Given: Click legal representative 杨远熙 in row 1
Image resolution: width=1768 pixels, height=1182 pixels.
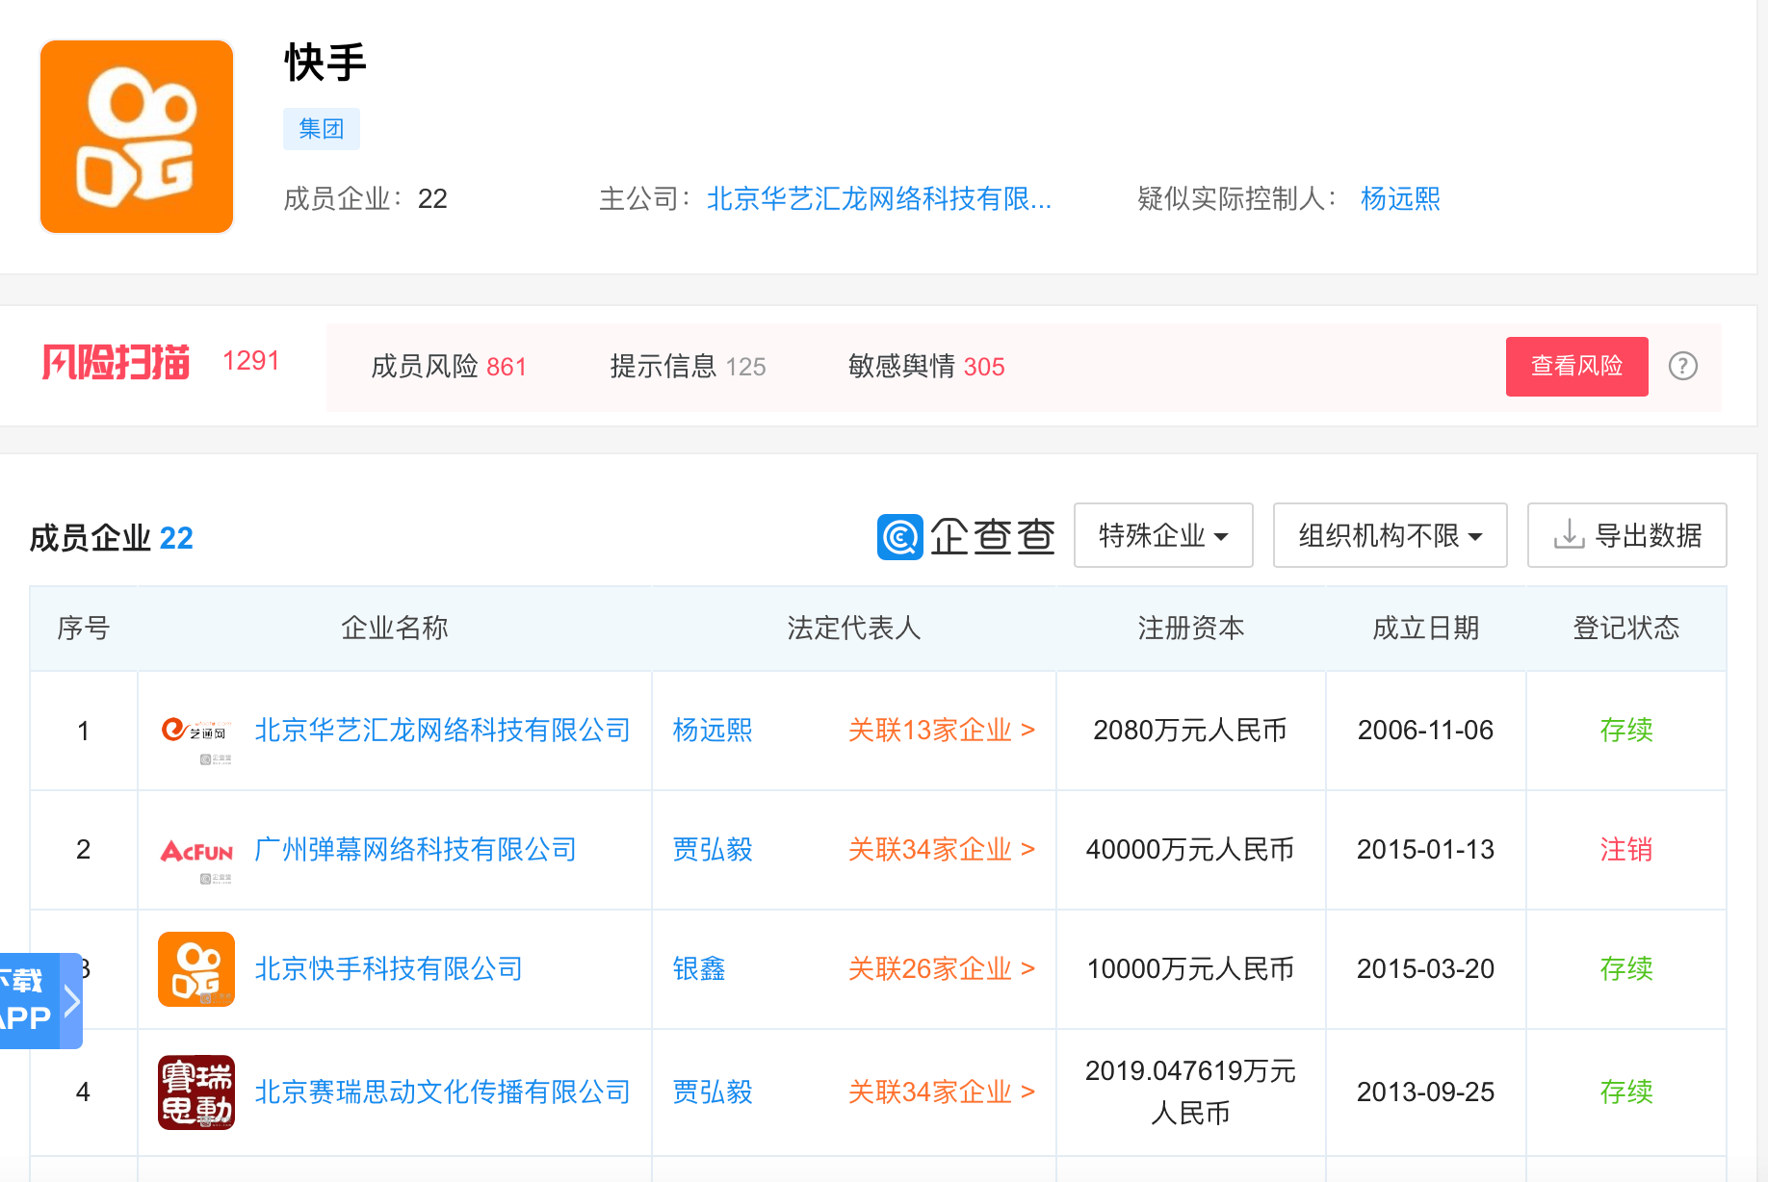Looking at the screenshot, I should click(713, 731).
